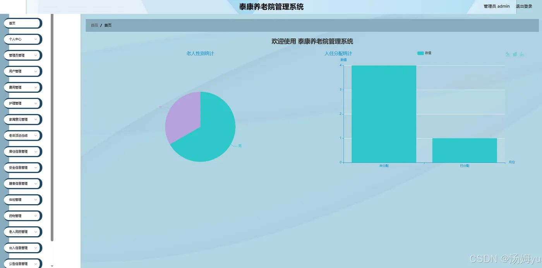
Task: Expand the 家属意见管理 menu chevron
Action: (x=36, y=119)
